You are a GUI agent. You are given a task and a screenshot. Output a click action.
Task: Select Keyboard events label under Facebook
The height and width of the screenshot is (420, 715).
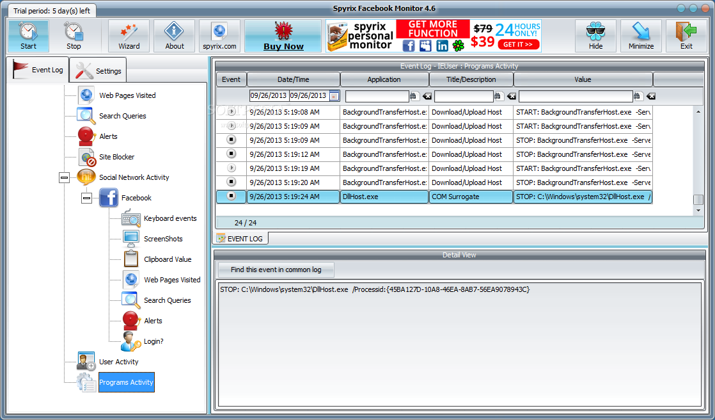point(170,218)
